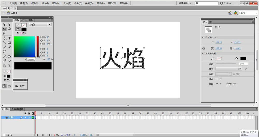Click Edit Symbols icon
Viewport: 259px width, 137px height.
point(235,13)
